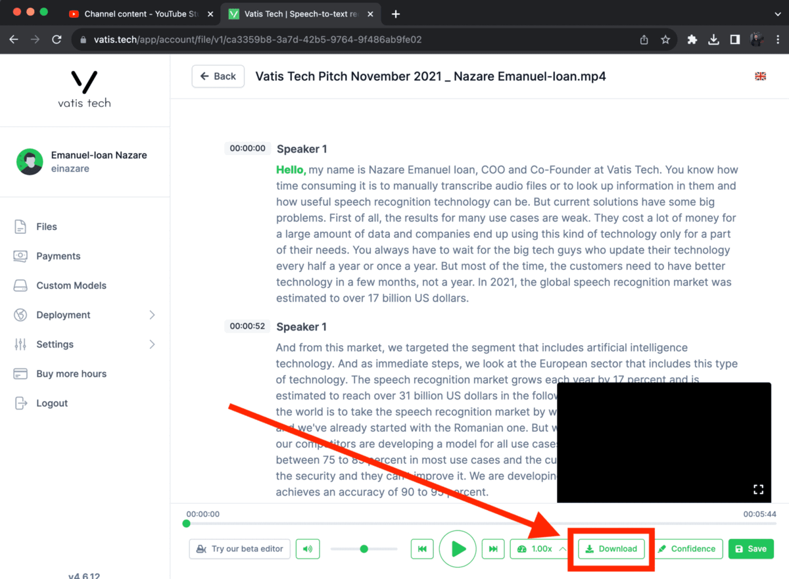Bookmark this page with the star
This screenshot has height=579, width=789.
point(665,39)
